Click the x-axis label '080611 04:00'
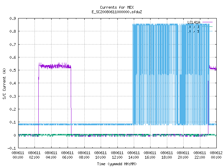The height and width of the screenshot is (167, 223). pyautogui.click(x=51, y=155)
